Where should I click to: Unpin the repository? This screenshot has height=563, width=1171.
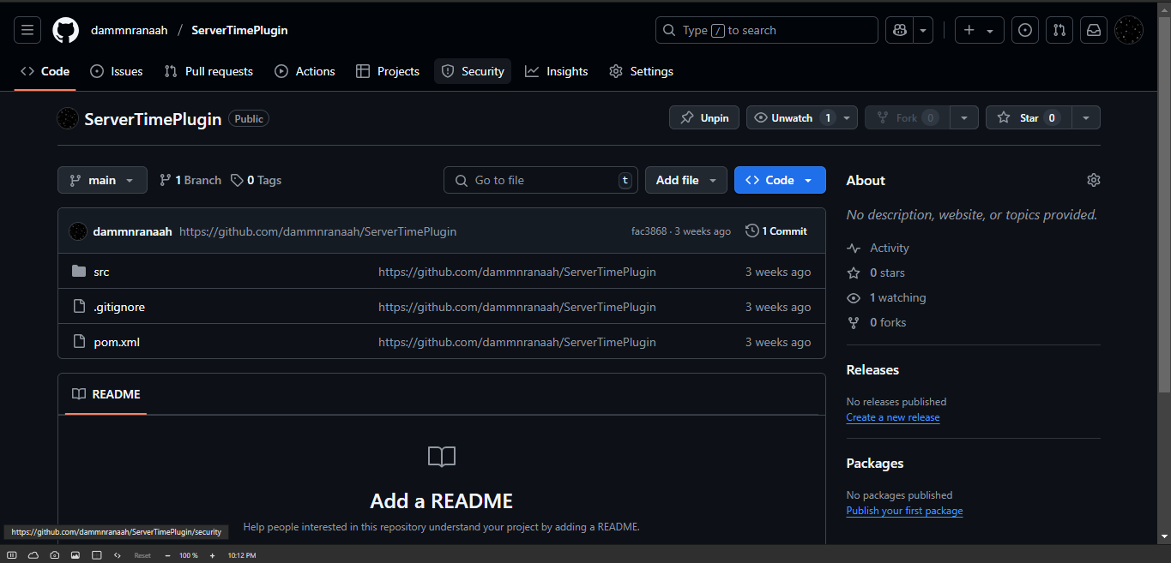point(704,117)
